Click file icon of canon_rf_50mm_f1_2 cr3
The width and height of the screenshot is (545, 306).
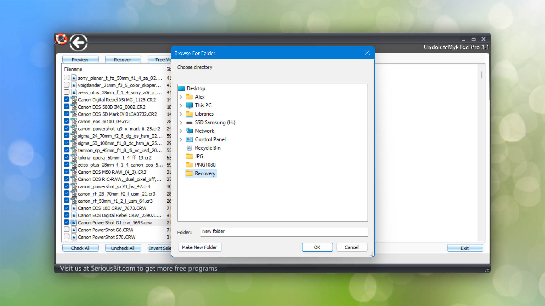[74, 201]
